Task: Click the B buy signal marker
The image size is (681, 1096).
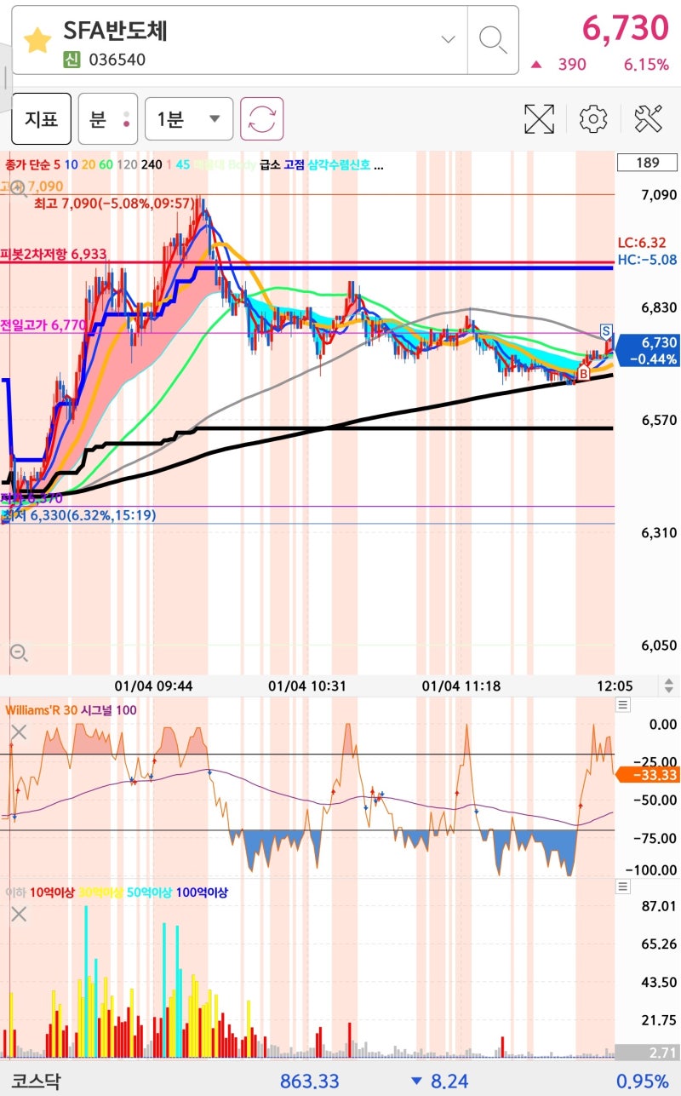Action: click(x=584, y=373)
